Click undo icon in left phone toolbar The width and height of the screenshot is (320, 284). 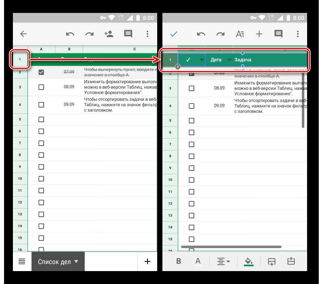coord(70,34)
